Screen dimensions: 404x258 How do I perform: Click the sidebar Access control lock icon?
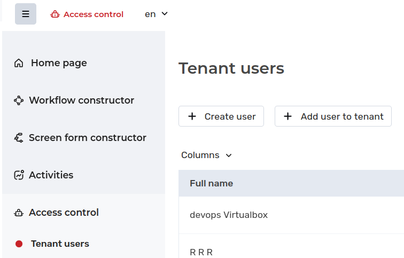pyautogui.click(x=19, y=213)
